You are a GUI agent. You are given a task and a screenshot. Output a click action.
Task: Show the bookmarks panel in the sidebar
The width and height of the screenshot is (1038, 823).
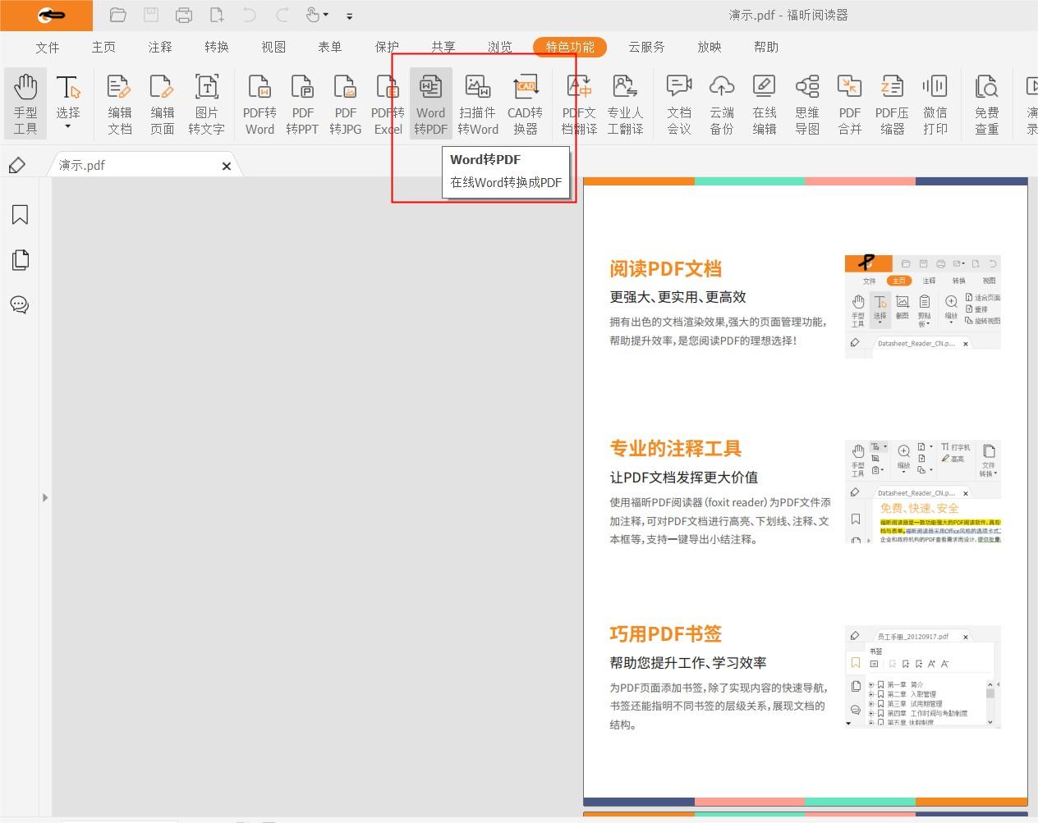(x=19, y=214)
